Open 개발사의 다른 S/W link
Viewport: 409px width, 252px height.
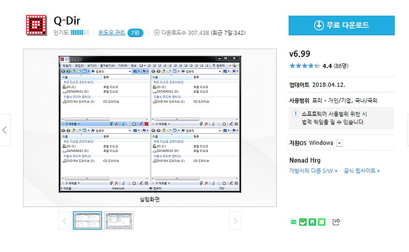click(x=313, y=171)
